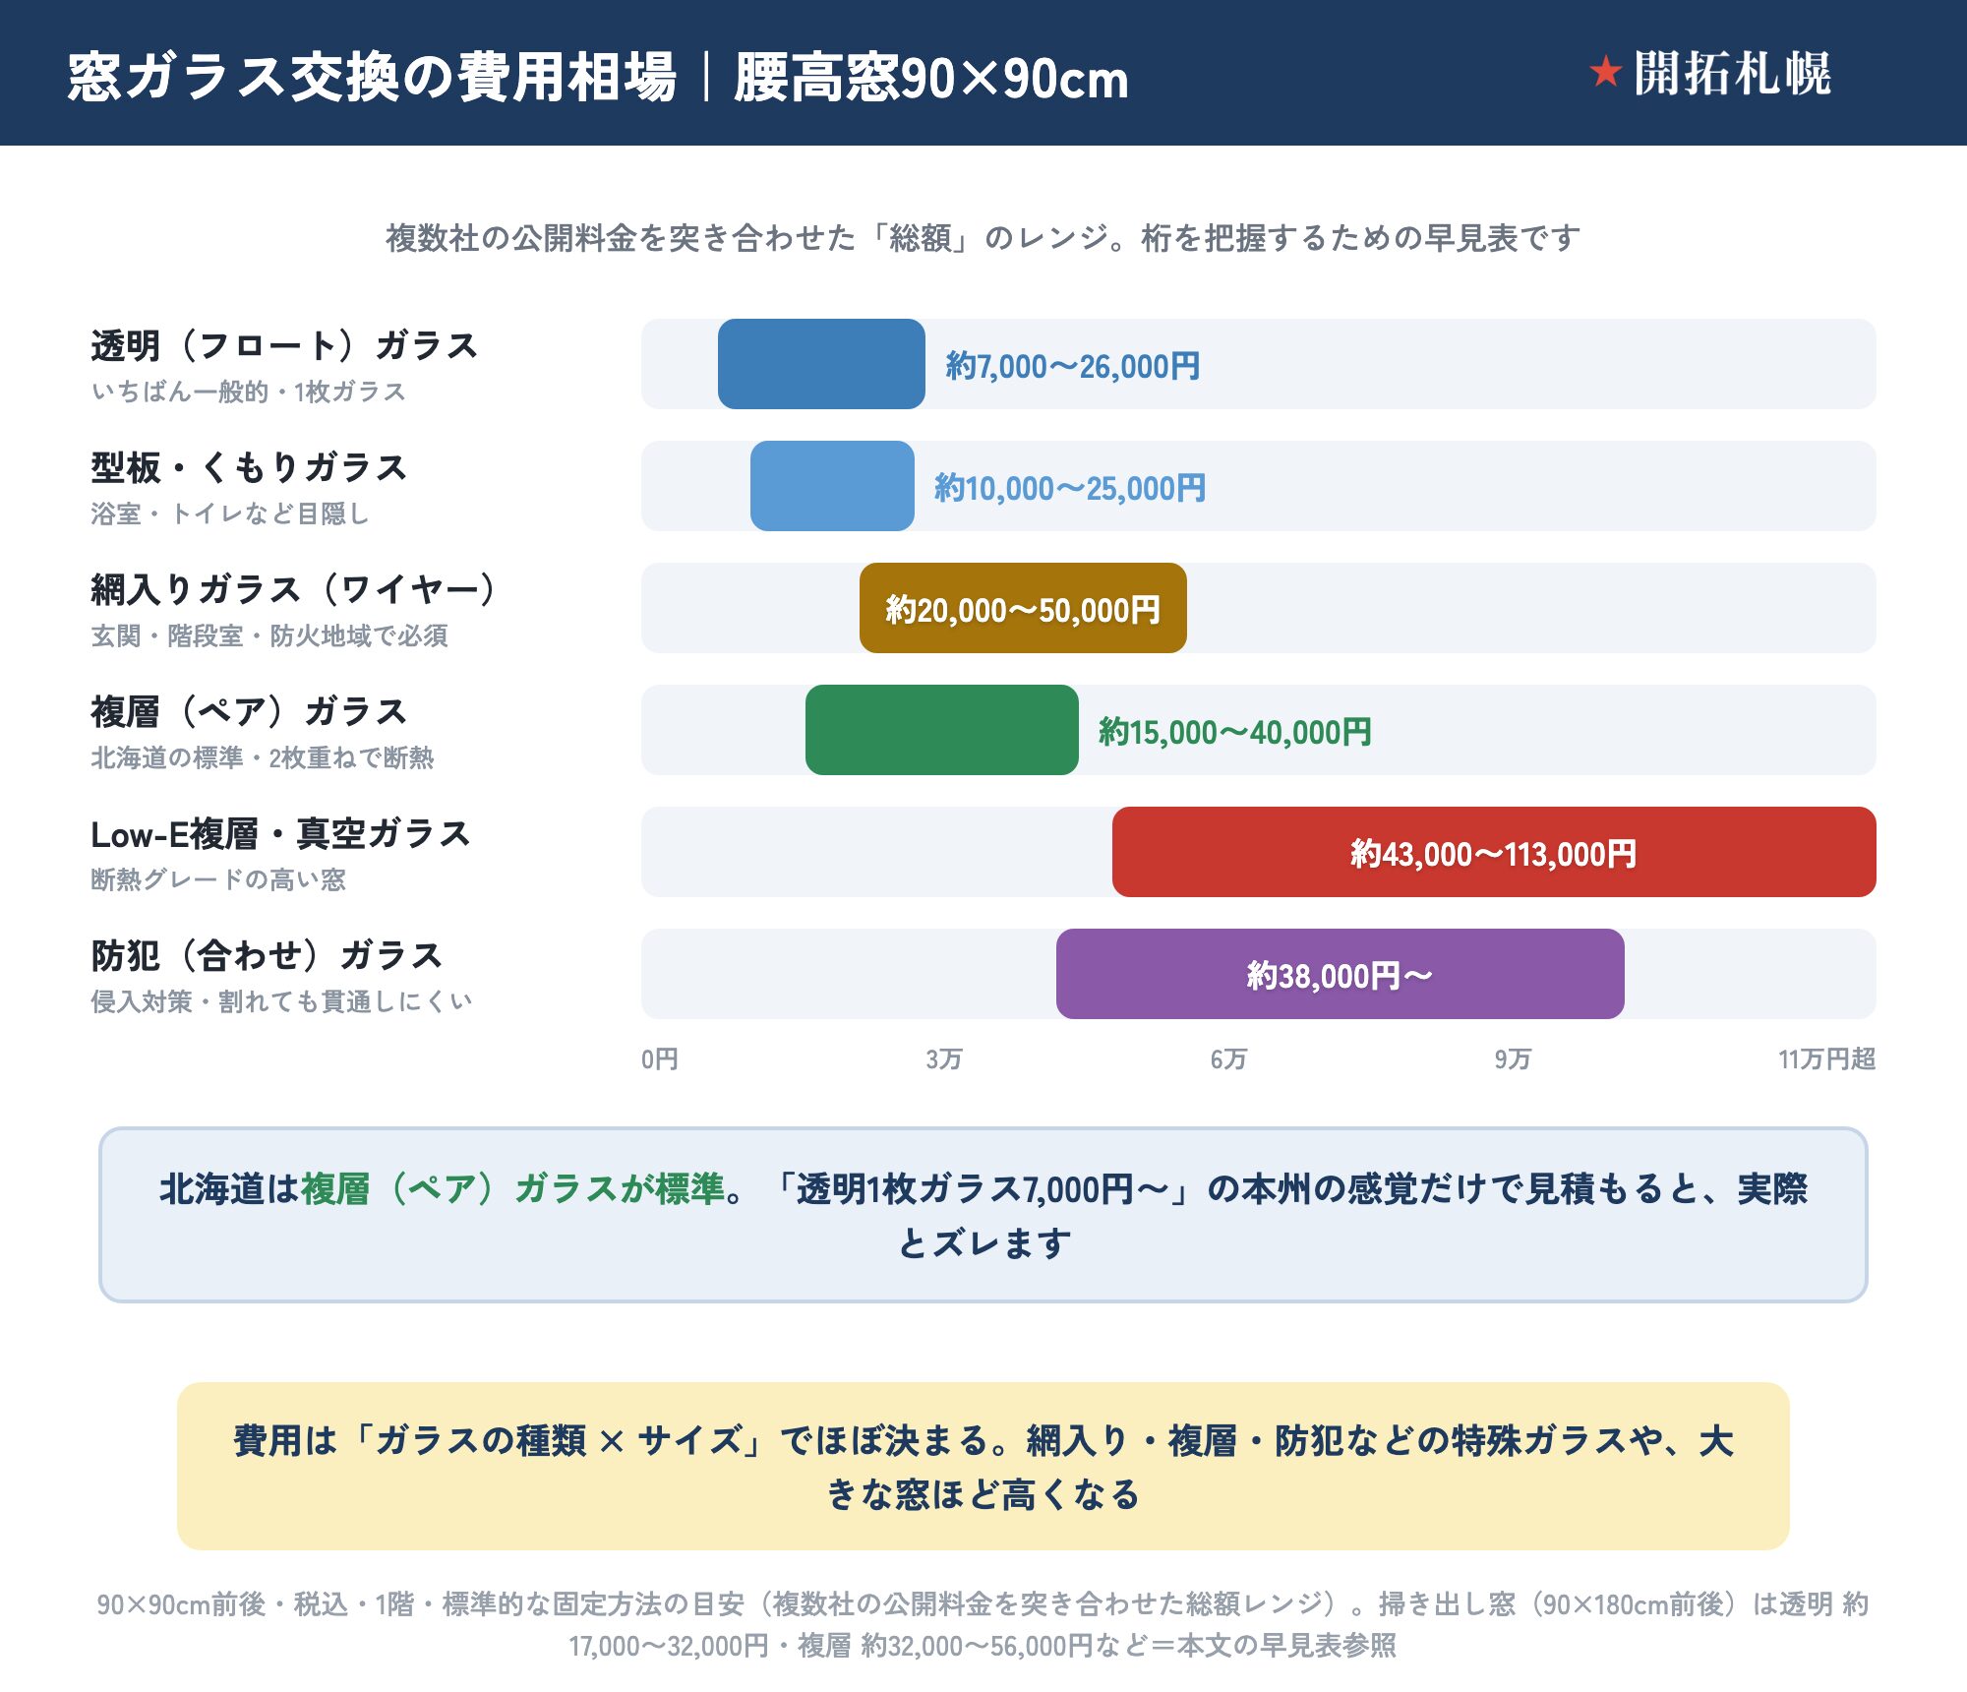This screenshot has height=1692, width=1967.
Task: Click the green bar for 複層（ペア）ガラス
Action: (x=942, y=730)
